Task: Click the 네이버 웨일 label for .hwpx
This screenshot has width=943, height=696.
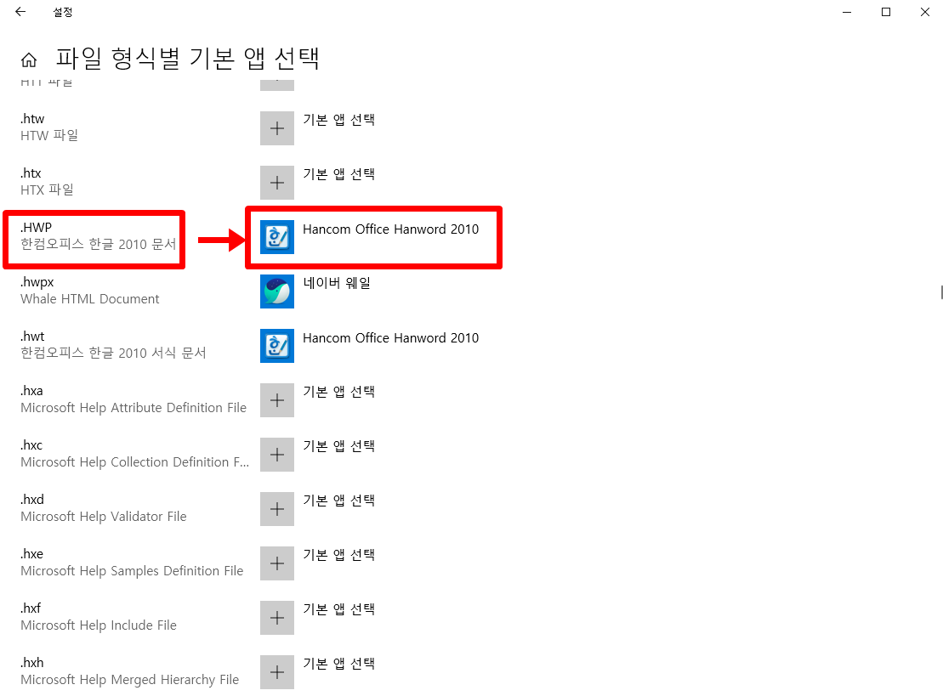Action: (x=337, y=283)
